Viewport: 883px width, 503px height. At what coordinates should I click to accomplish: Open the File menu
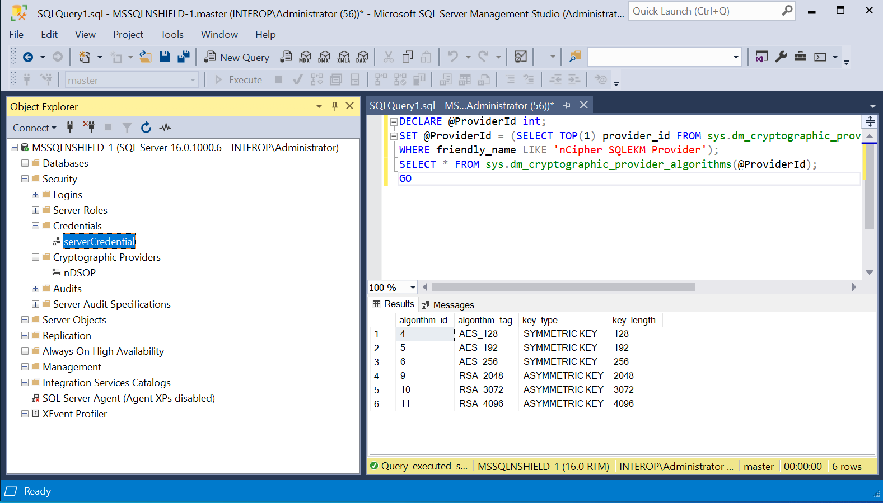[x=16, y=35]
